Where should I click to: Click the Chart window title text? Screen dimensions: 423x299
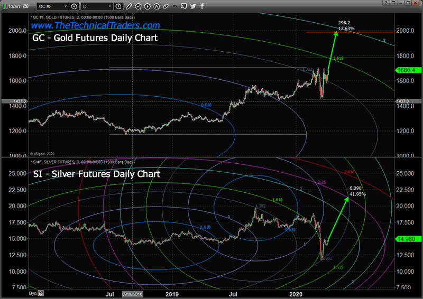click(15, 6)
